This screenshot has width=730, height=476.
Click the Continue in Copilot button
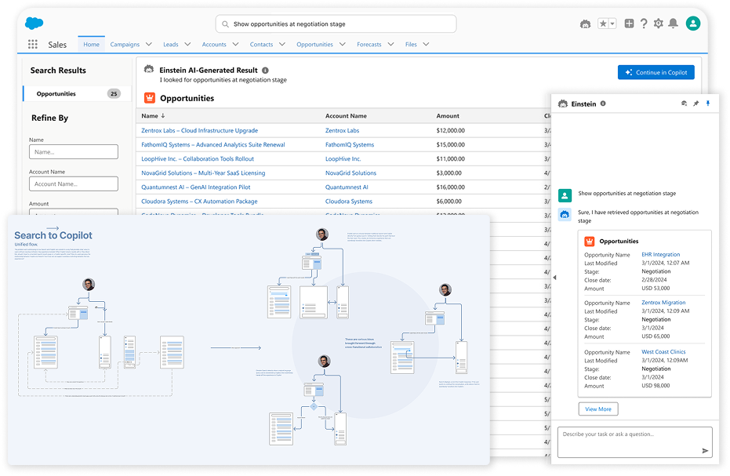pos(656,72)
